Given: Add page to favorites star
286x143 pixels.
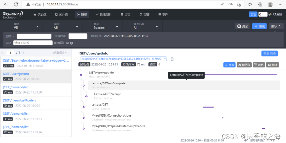Looking at the screenshot, I should [x=238, y=4].
